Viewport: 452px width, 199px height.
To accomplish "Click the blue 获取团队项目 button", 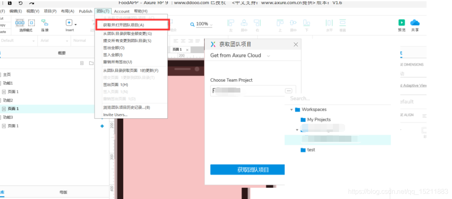I will click(247, 170).
